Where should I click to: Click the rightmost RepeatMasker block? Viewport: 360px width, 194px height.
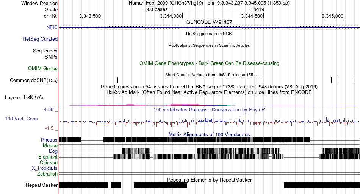322,185
